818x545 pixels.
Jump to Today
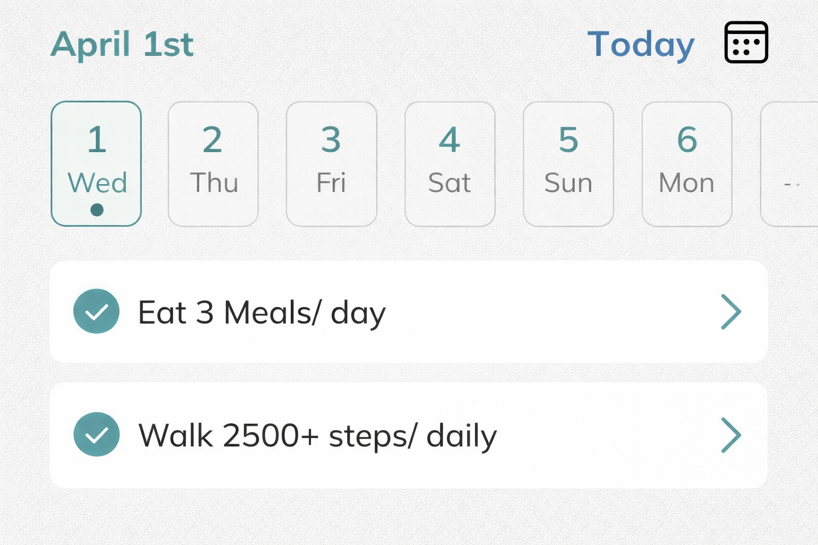point(641,44)
